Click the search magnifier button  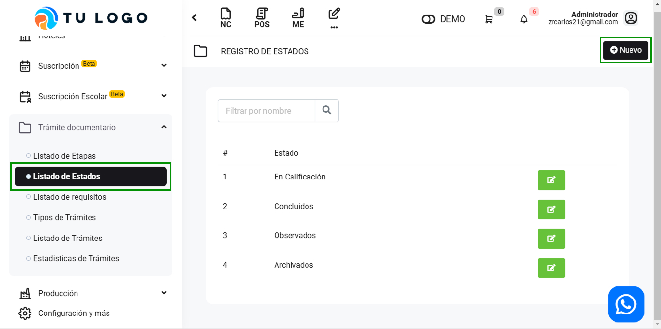(x=327, y=111)
